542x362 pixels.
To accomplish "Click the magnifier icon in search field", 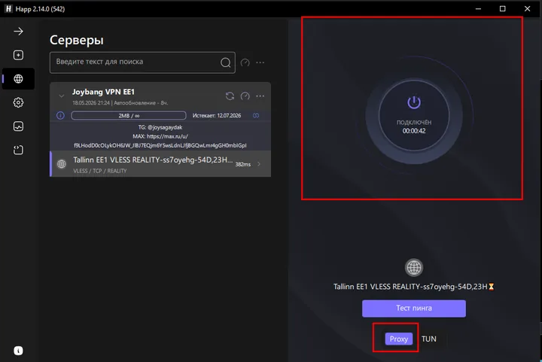I will click(225, 62).
